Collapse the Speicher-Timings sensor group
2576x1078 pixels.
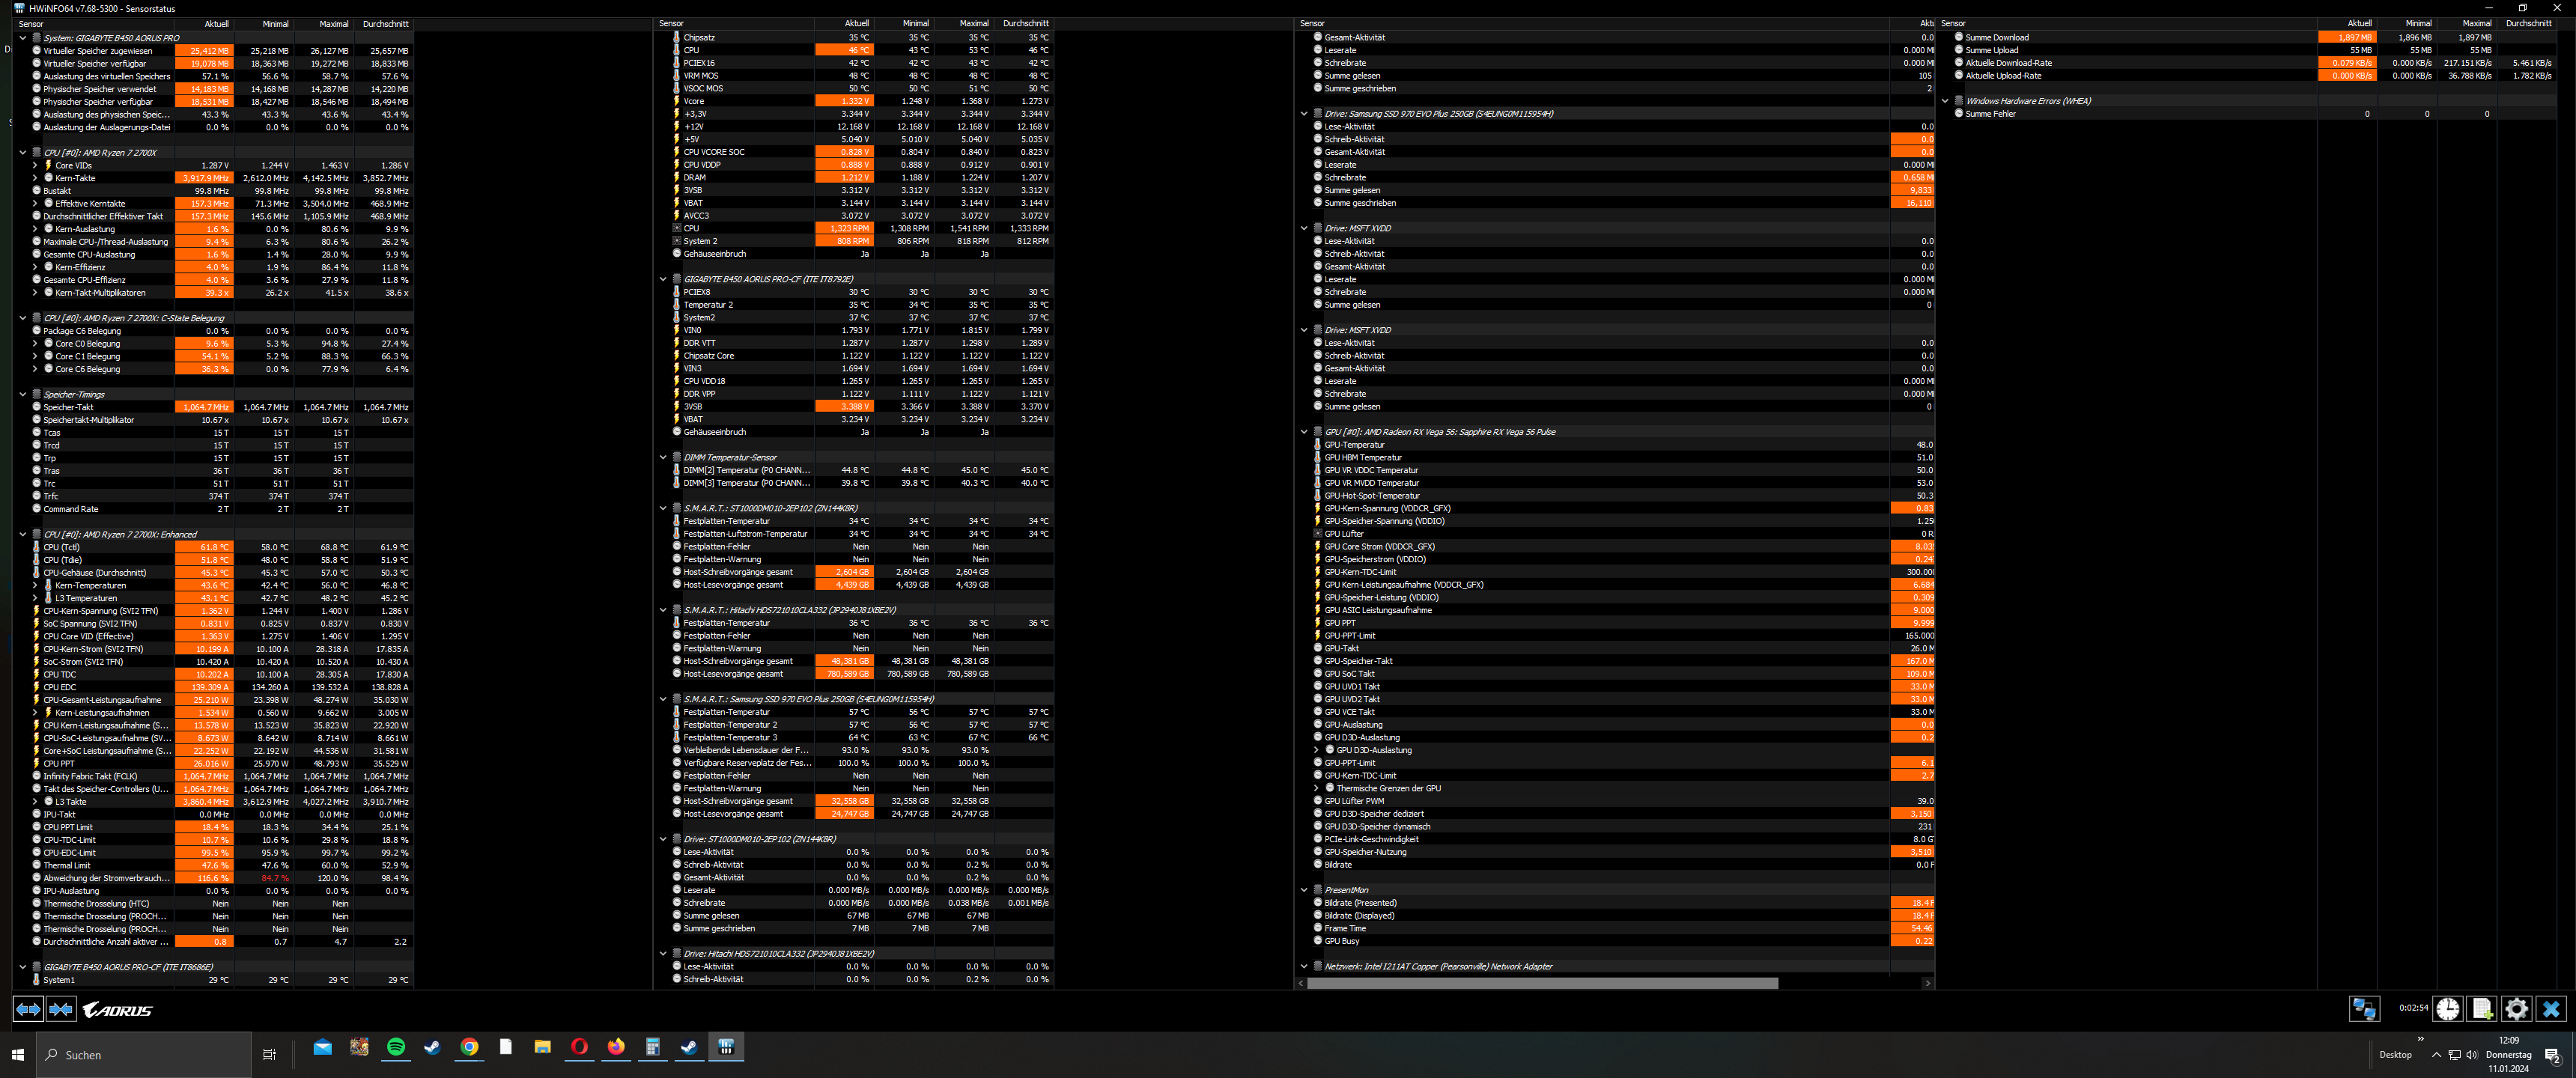[23, 394]
